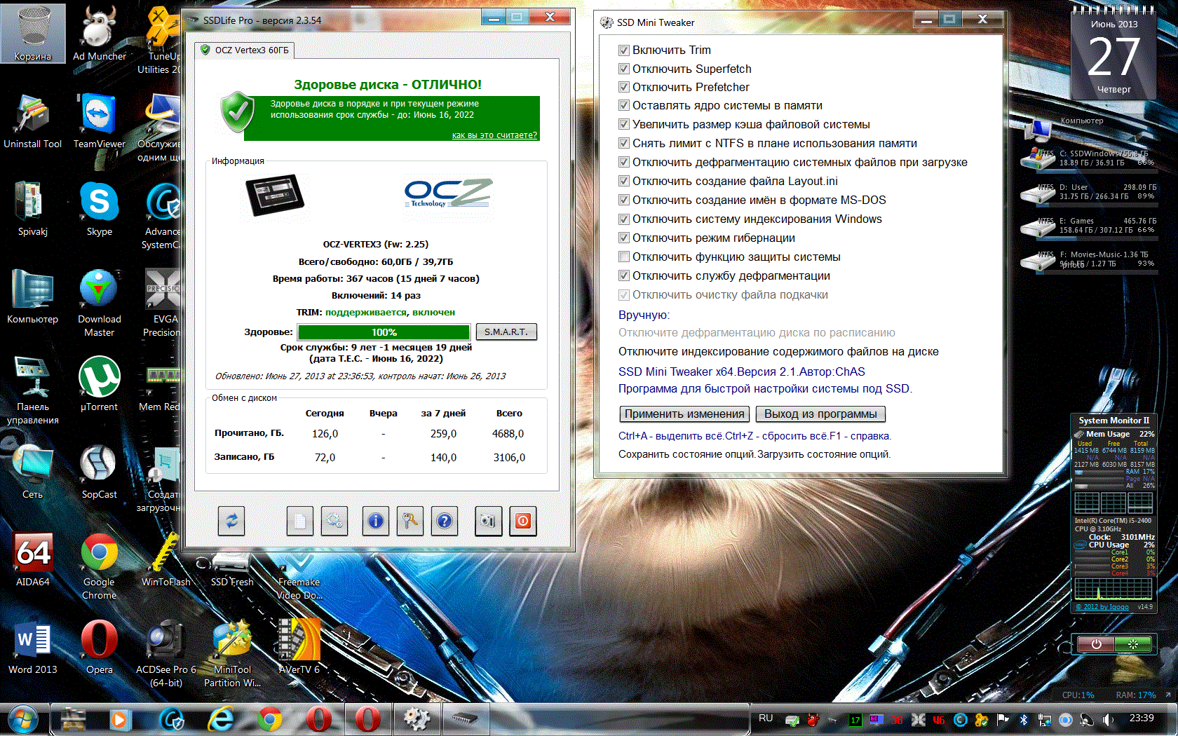
Task: Click Применить изменения button
Action: (684, 414)
